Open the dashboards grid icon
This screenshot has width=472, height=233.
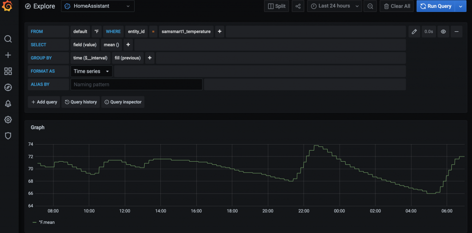(8, 71)
